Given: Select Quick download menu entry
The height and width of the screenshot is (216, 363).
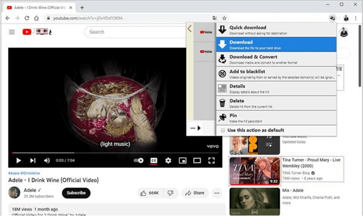Looking at the screenshot, I should click(276, 30).
